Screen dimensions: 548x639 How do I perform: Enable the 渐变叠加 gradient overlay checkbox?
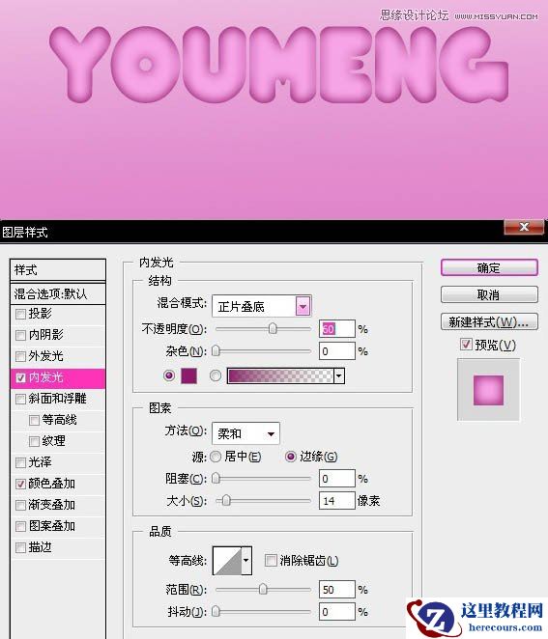coord(20,506)
